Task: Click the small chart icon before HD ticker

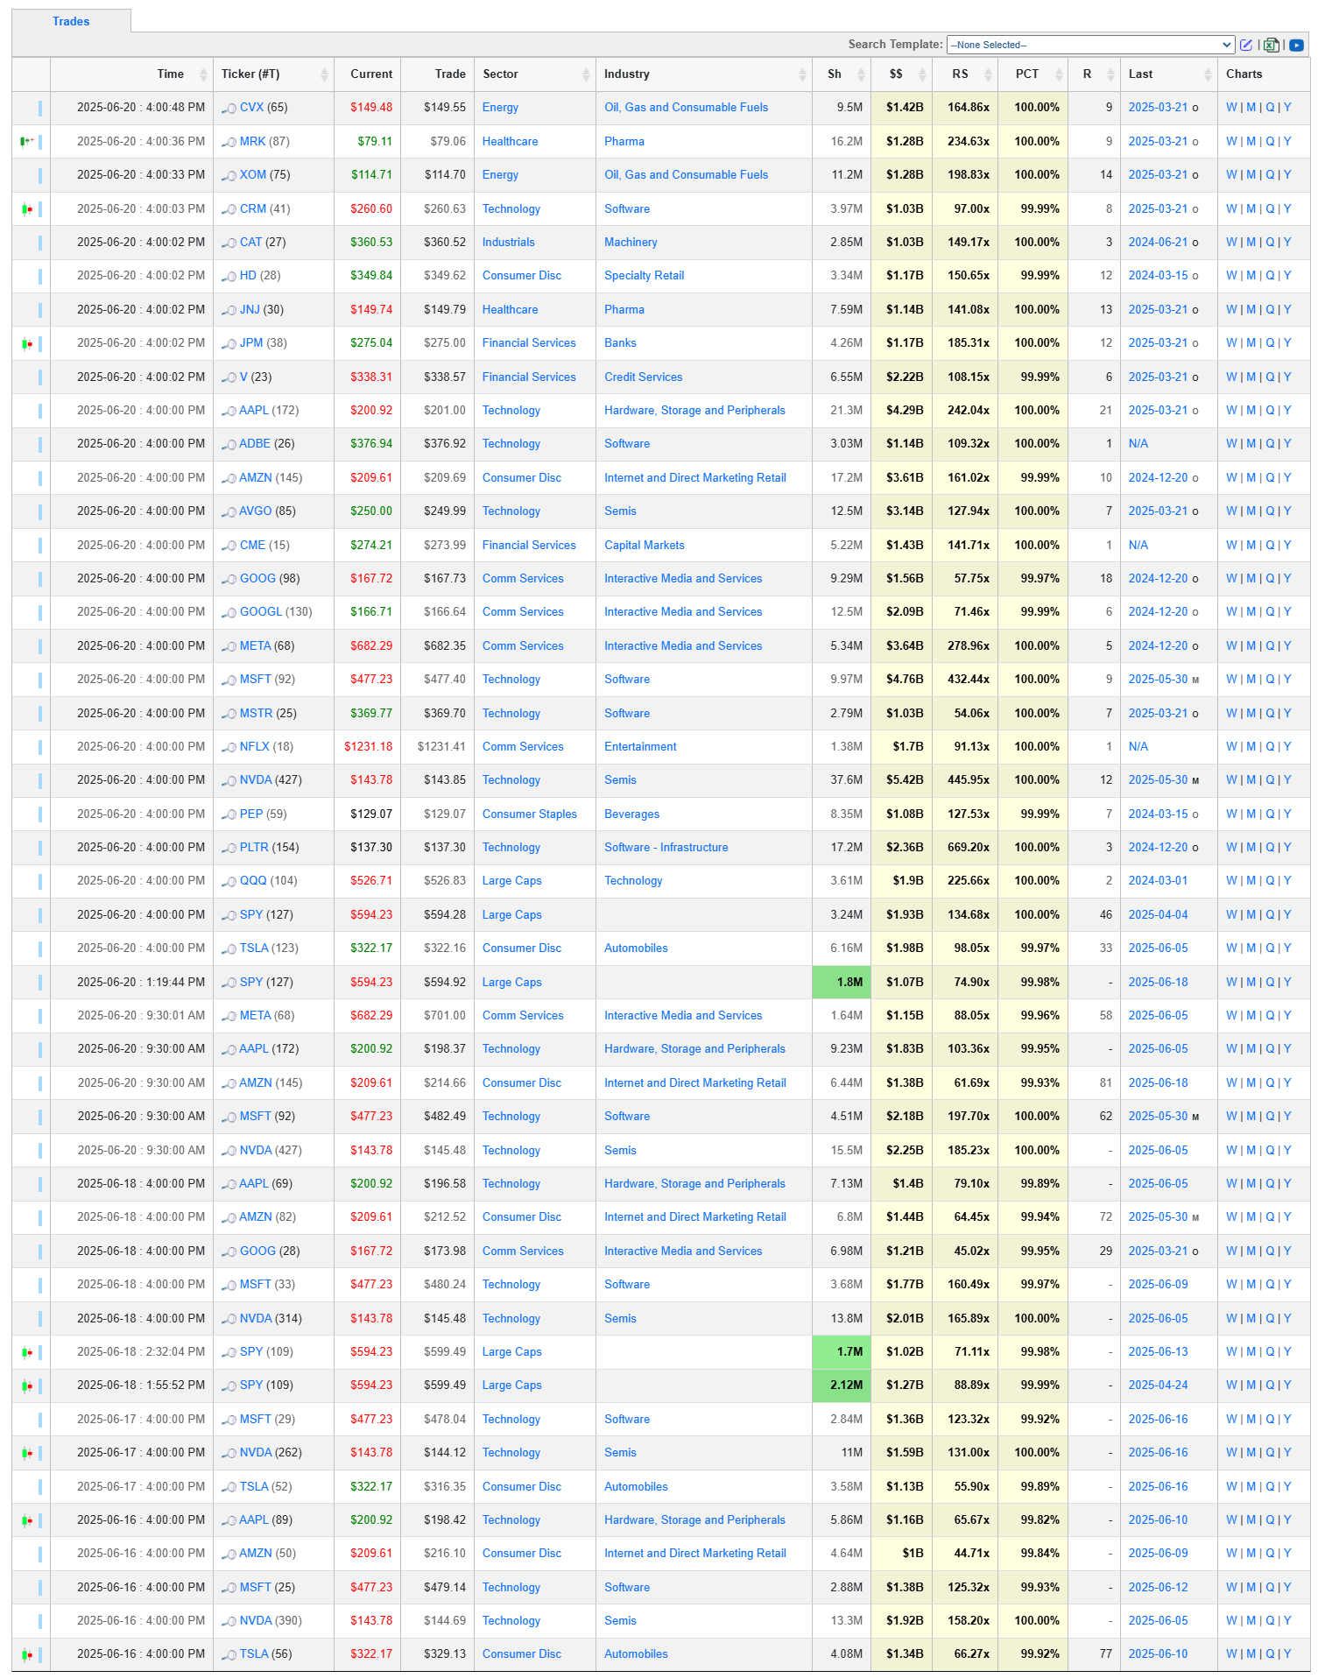Action: tap(229, 276)
